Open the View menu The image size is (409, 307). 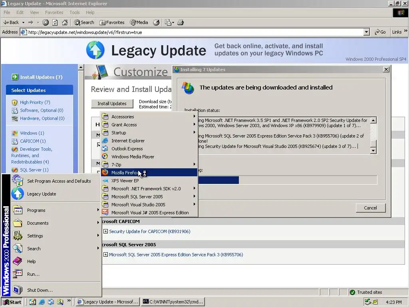34,12
